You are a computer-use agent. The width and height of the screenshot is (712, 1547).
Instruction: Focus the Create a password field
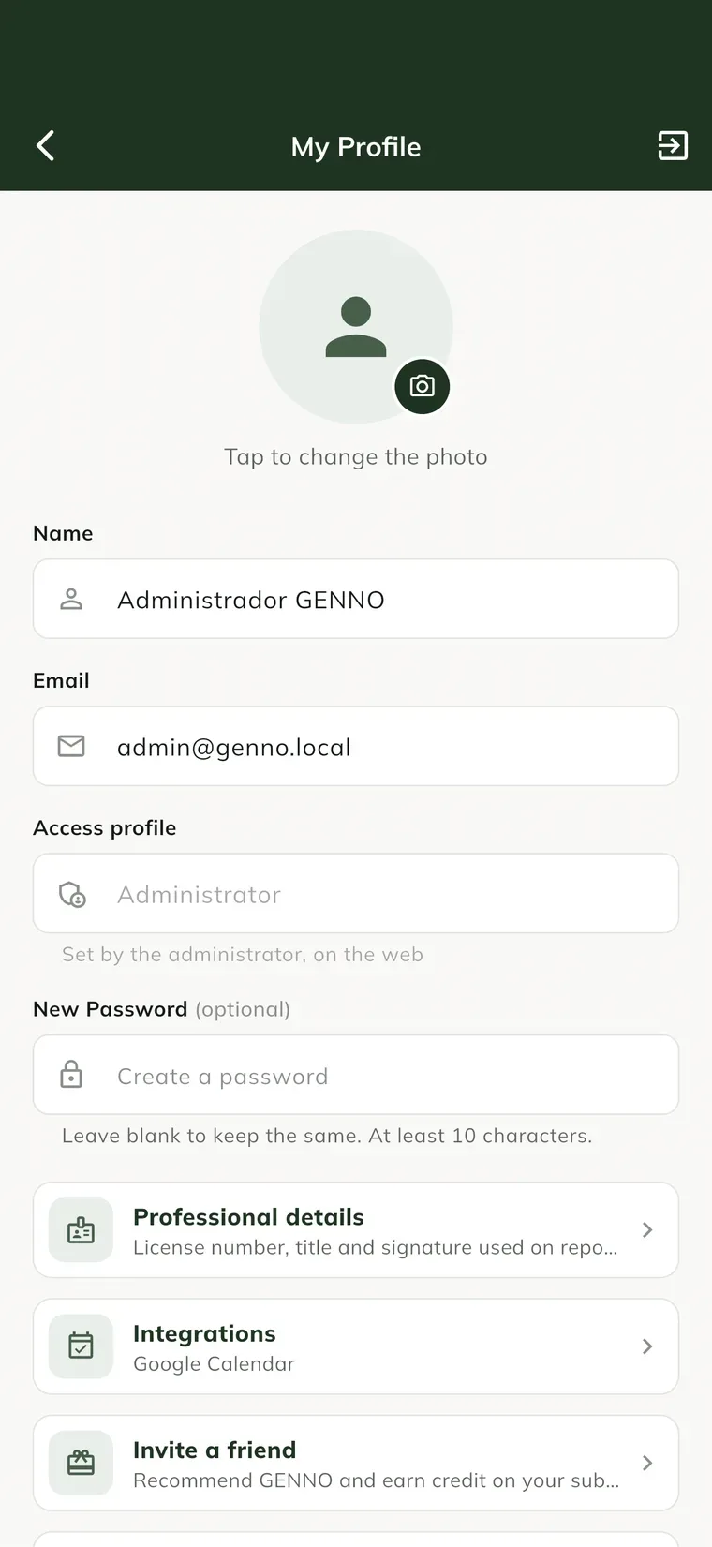tap(356, 1075)
